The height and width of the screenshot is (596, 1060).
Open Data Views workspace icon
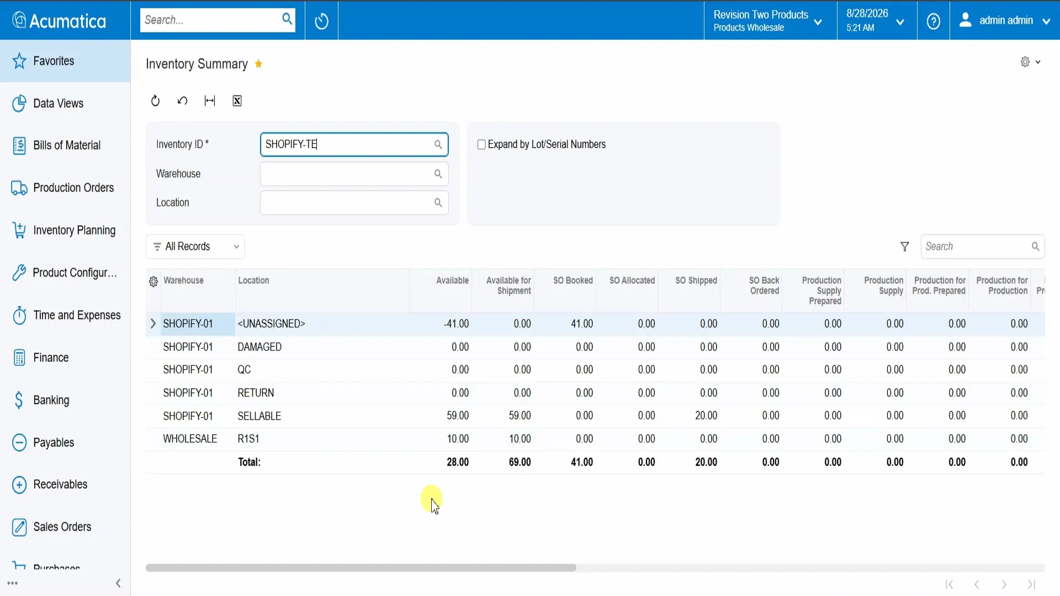(x=19, y=103)
